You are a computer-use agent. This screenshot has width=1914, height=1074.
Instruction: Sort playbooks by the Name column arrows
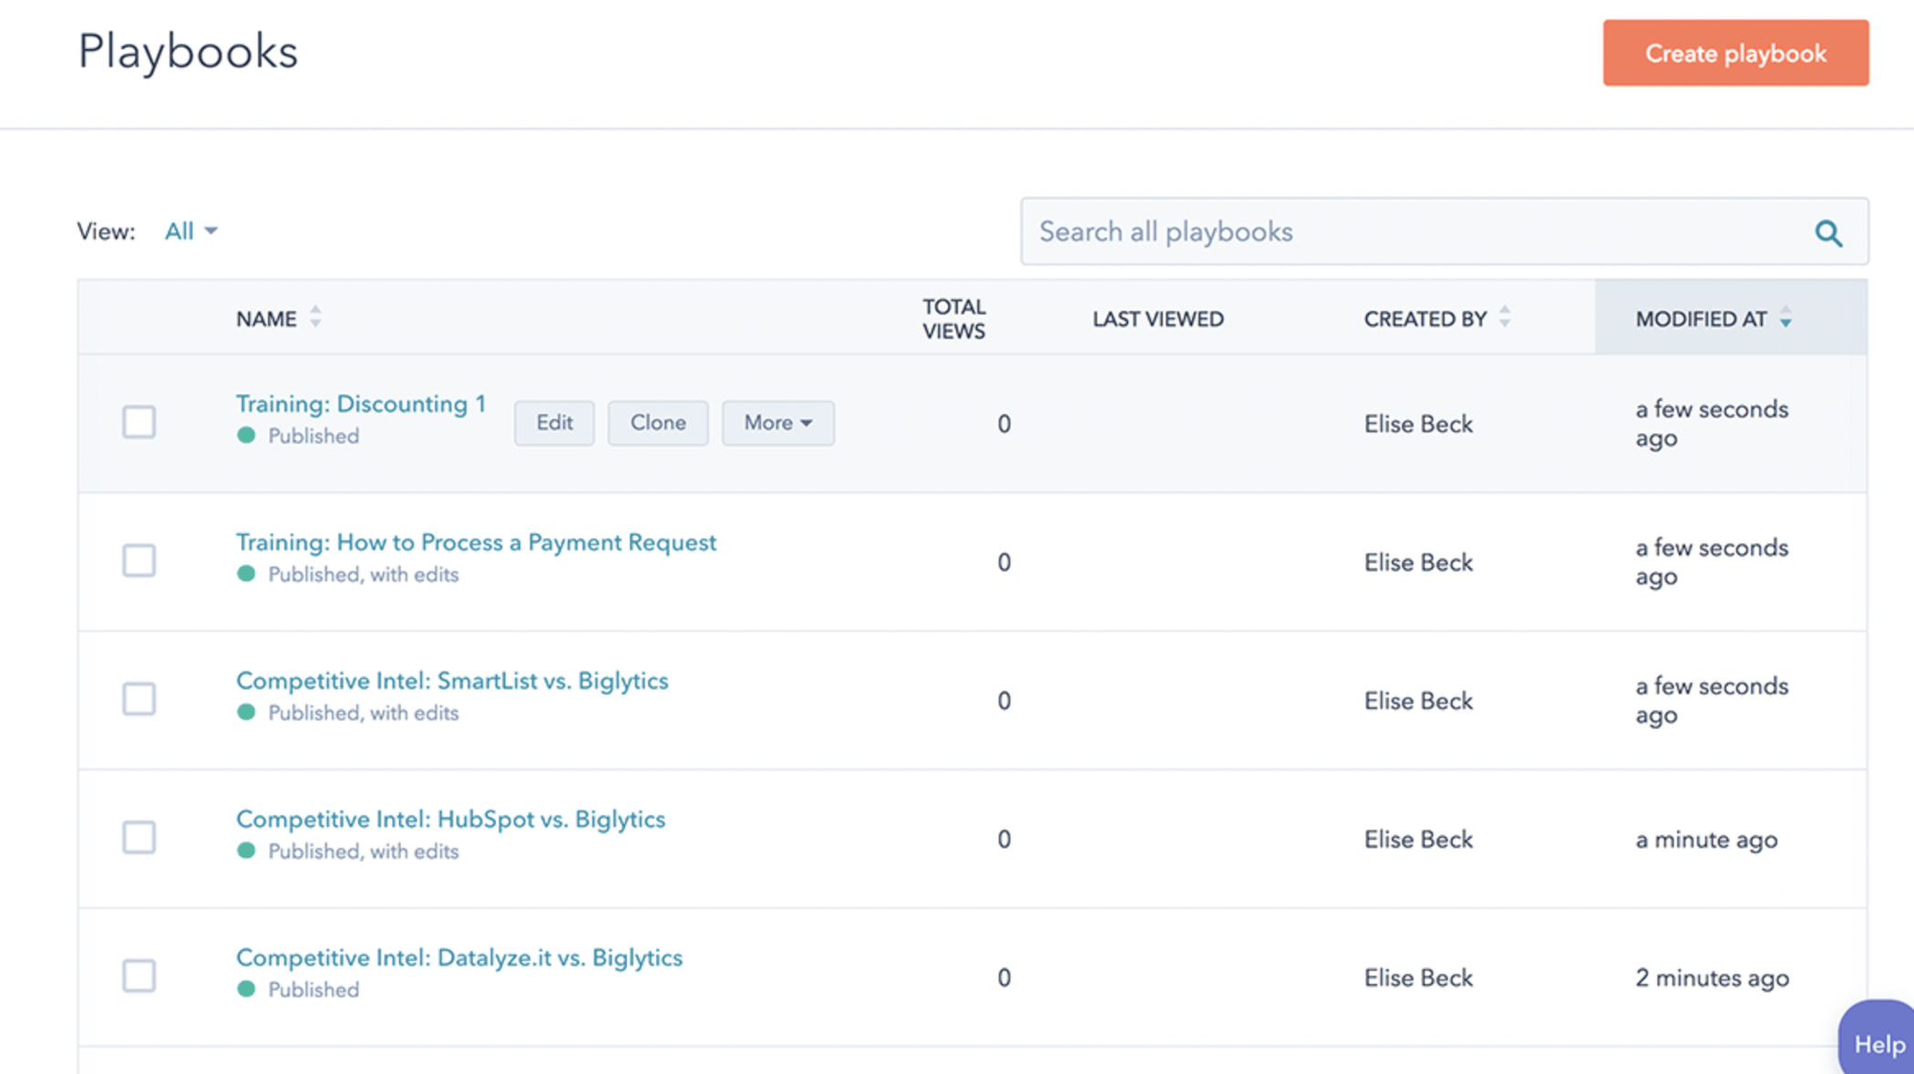pos(314,318)
